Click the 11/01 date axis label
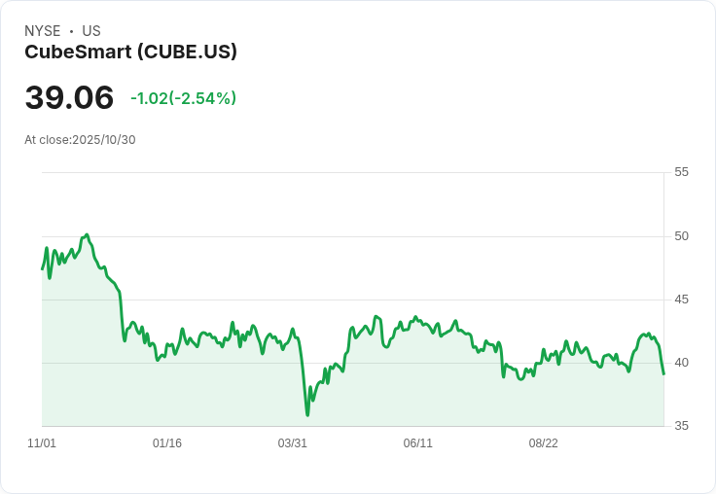Screen dimensions: 716x494 [x=42, y=443]
